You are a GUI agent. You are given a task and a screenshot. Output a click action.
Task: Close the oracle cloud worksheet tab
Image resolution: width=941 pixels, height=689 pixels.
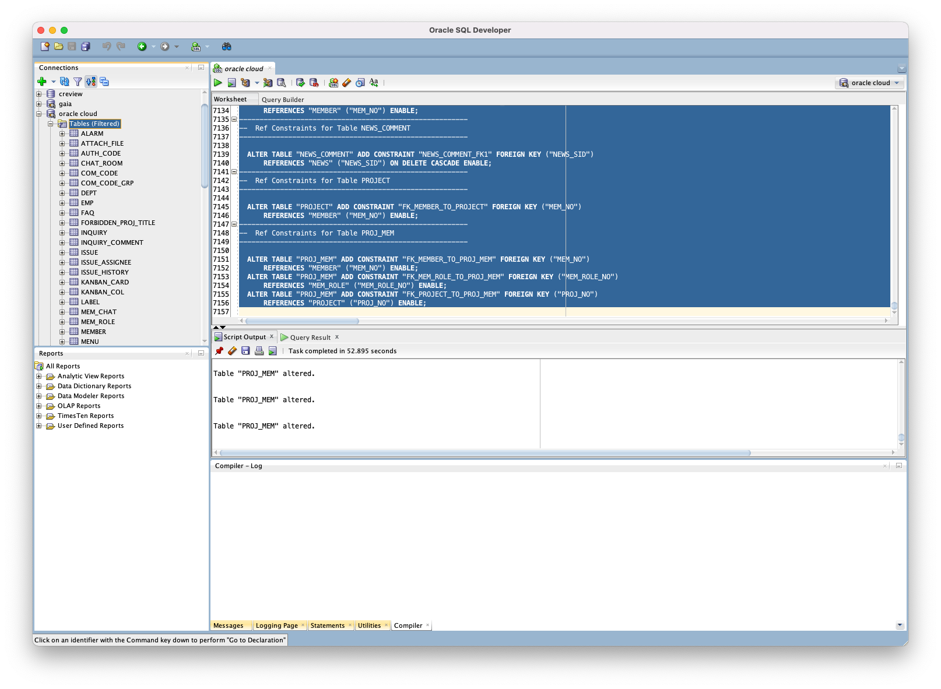click(270, 68)
